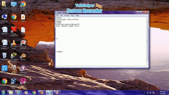Open the Windows Start menu
169x95 pixels.
(3, 93)
